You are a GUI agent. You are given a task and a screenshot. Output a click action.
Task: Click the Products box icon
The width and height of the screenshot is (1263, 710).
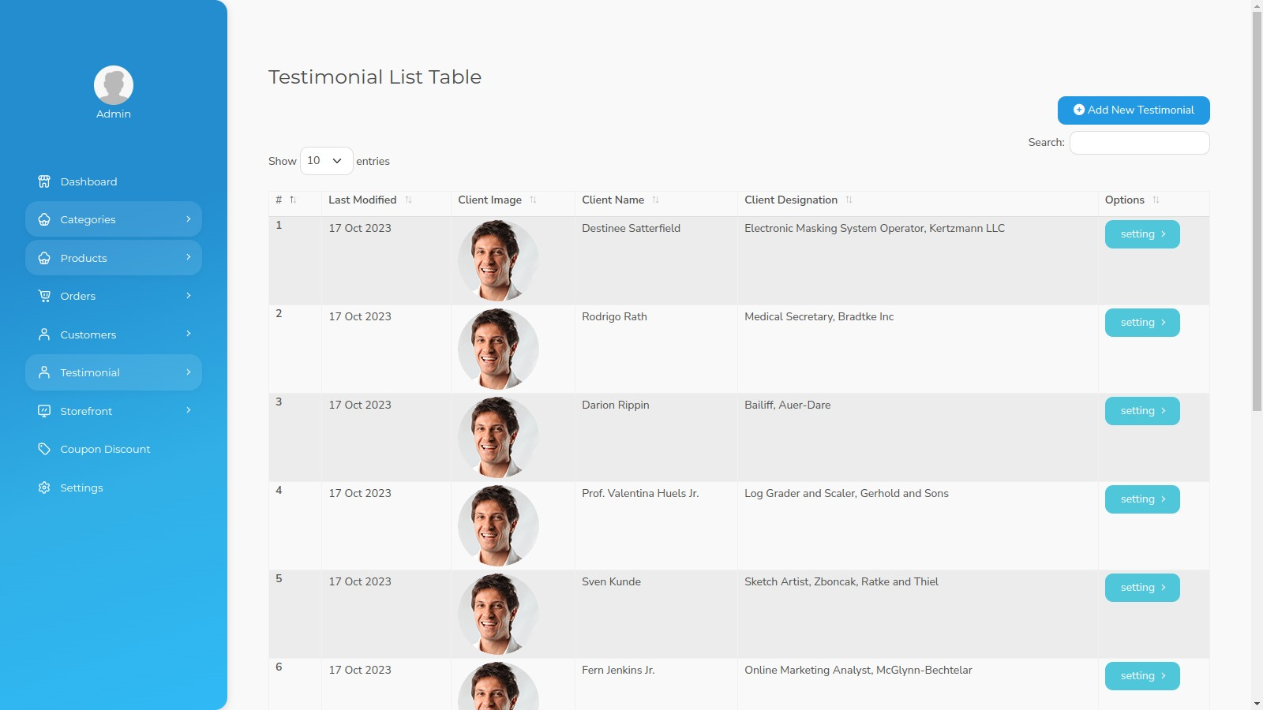(x=44, y=258)
